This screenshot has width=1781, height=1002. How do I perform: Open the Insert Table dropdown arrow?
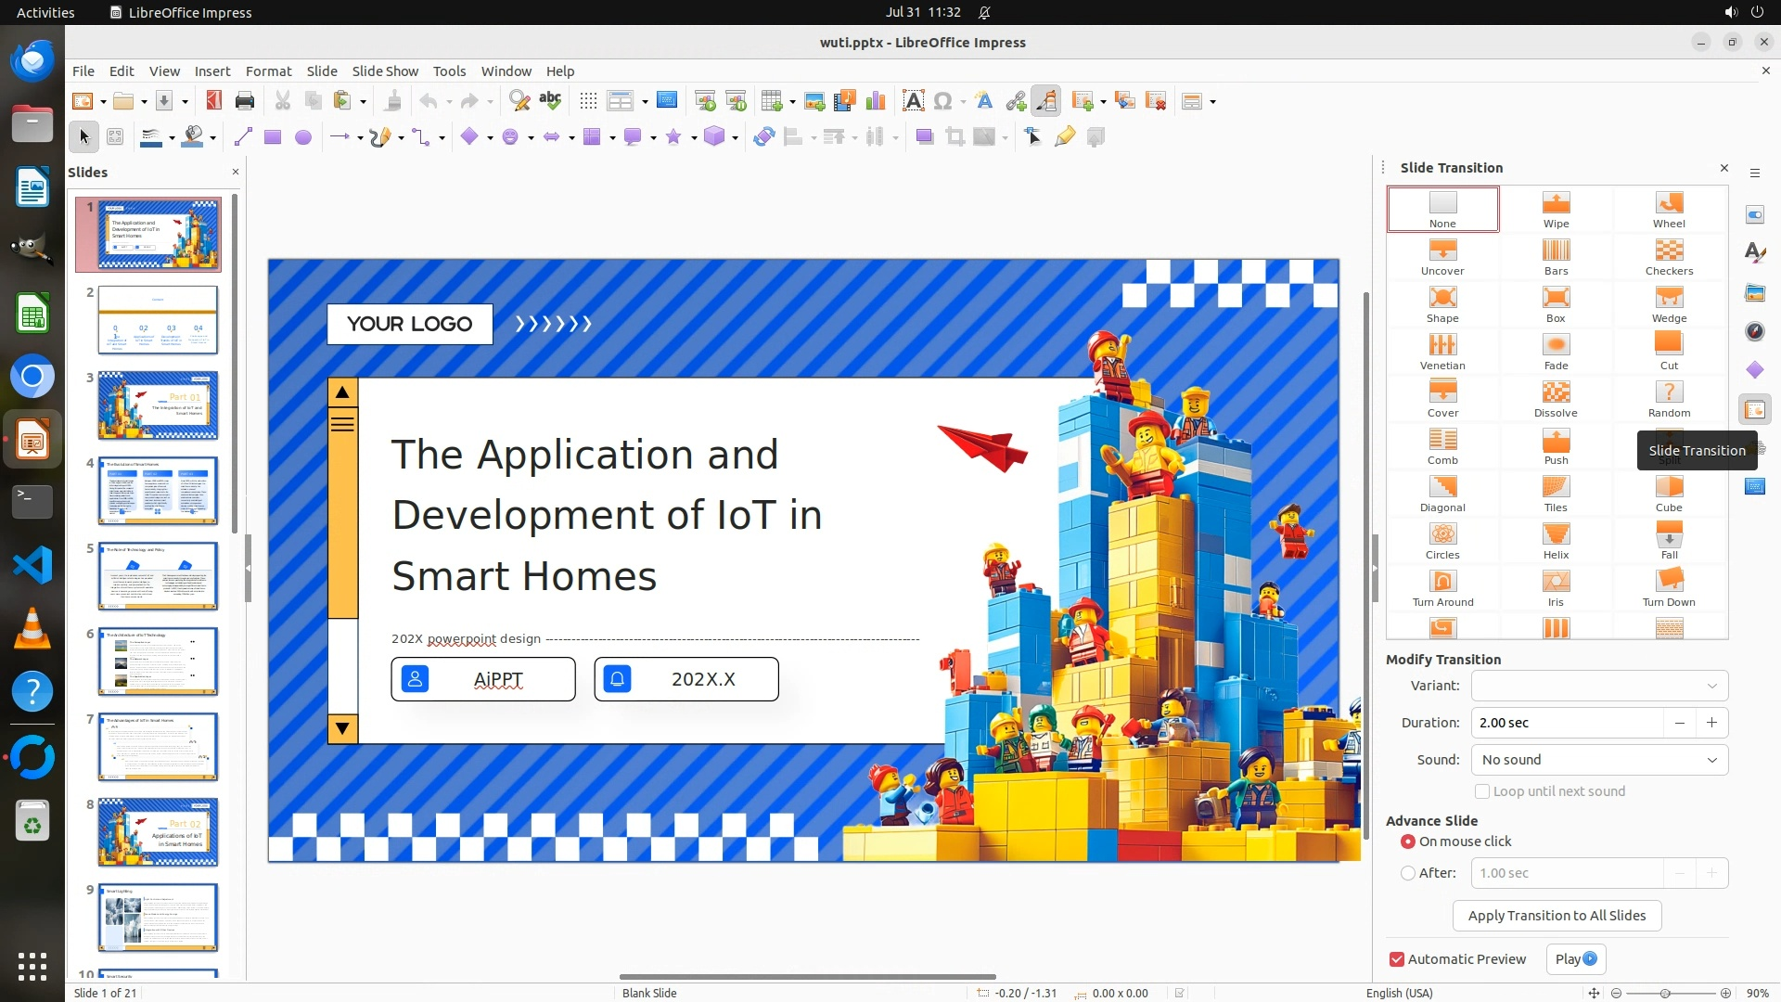coord(791,101)
